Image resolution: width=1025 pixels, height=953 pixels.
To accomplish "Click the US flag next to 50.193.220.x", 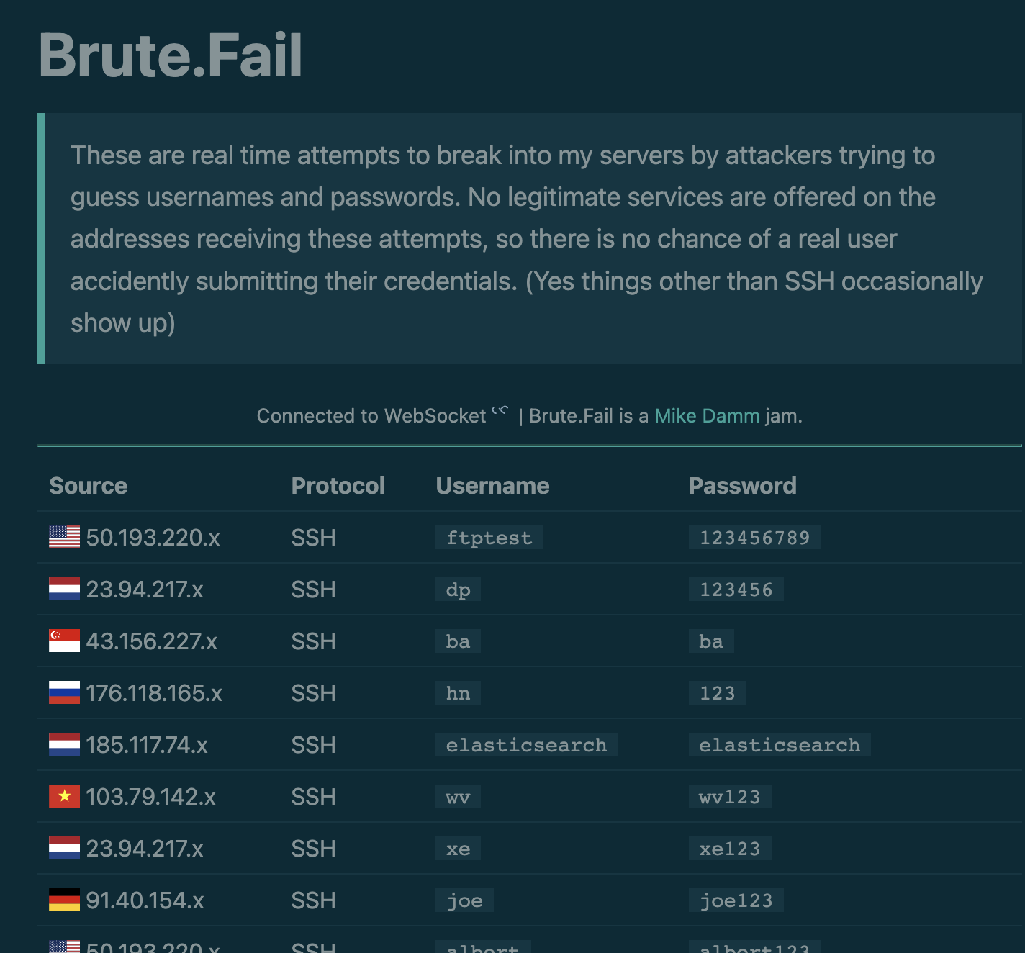I will click(64, 537).
